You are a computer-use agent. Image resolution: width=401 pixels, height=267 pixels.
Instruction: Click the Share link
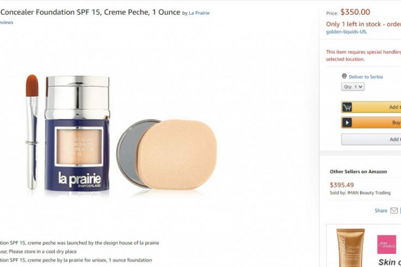pyautogui.click(x=381, y=210)
